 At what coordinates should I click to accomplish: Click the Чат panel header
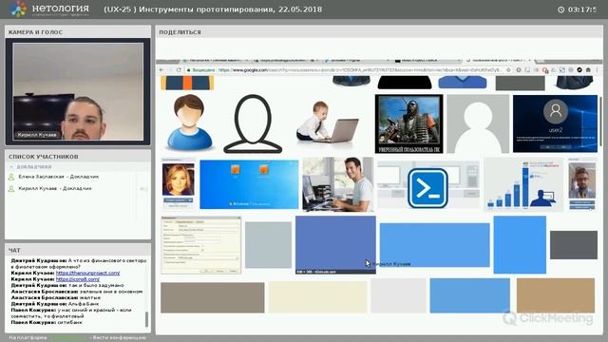[x=78, y=250]
